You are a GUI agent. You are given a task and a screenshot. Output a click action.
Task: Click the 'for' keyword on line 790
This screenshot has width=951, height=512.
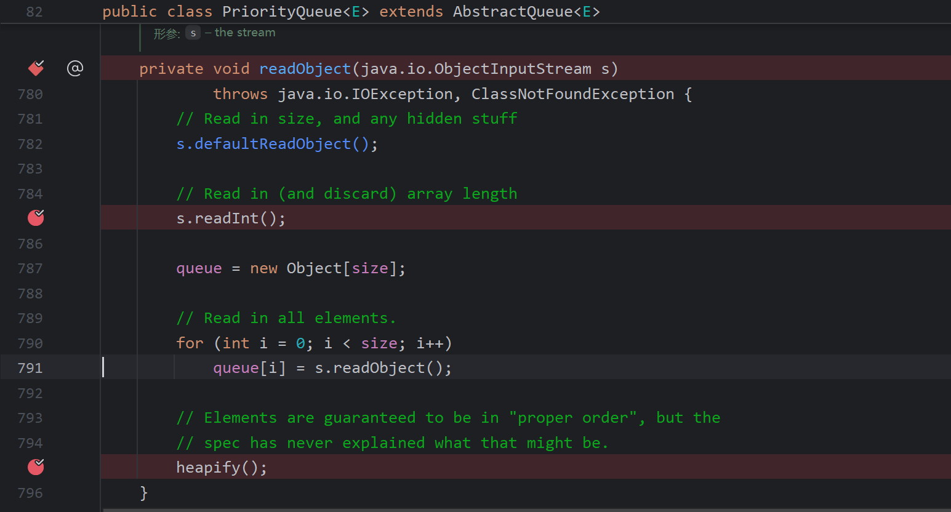click(190, 343)
